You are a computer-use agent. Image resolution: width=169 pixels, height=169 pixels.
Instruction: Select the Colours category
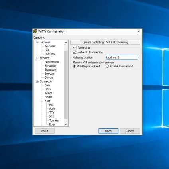click(49, 77)
